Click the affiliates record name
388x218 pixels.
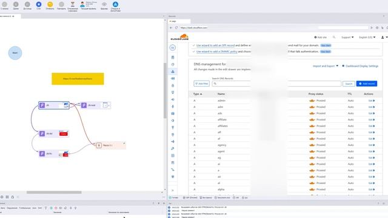pyautogui.click(x=222, y=126)
